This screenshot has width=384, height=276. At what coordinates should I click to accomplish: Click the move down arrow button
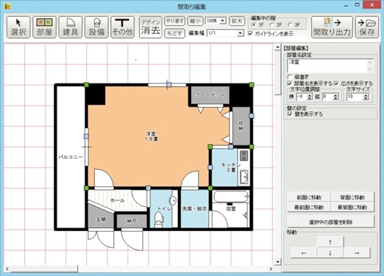330,253
